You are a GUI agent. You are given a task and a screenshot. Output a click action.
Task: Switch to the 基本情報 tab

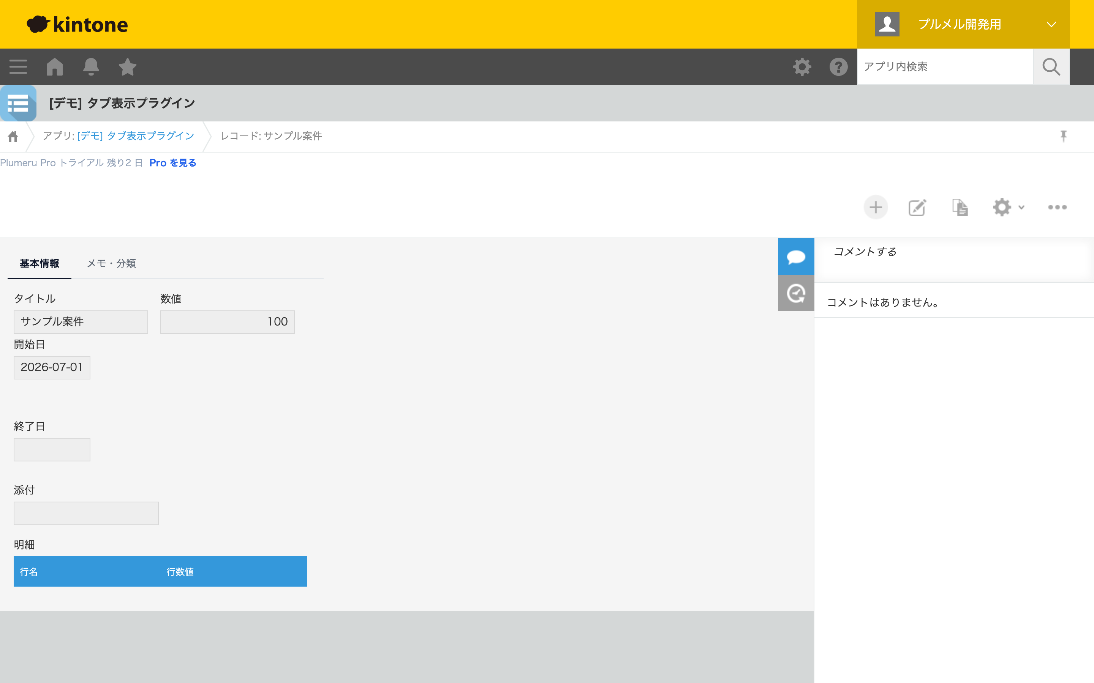point(40,263)
